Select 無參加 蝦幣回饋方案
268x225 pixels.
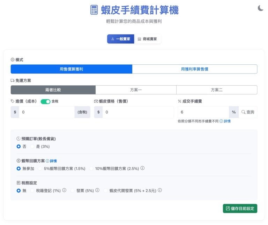click(x=18, y=168)
